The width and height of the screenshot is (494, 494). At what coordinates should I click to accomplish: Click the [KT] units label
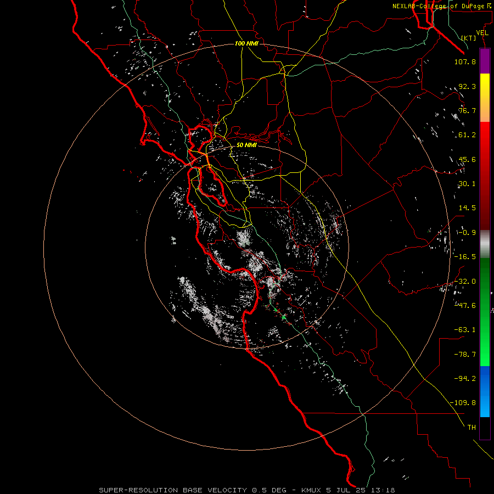coord(469,38)
